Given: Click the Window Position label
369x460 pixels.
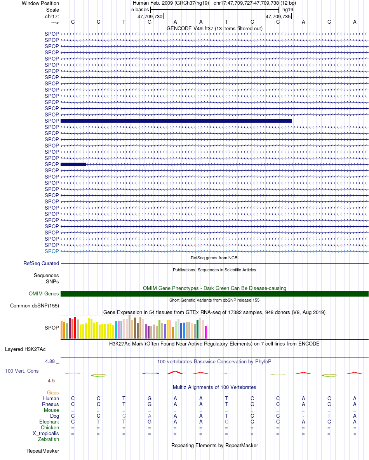Looking at the screenshot, I should [x=40, y=3].
